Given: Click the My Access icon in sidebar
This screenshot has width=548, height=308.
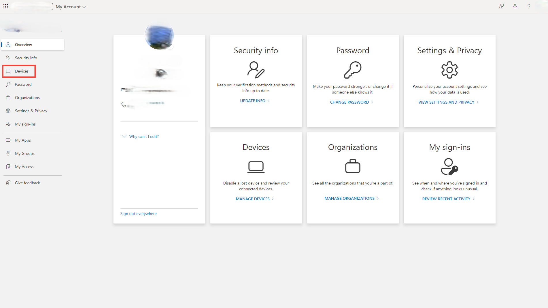Looking at the screenshot, I should [x=8, y=167].
